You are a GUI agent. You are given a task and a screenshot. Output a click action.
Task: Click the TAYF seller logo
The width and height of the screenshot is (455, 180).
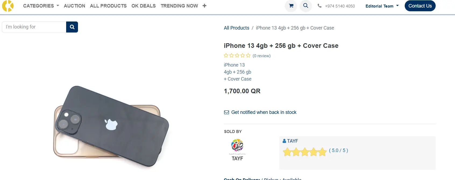pos(237,150)
